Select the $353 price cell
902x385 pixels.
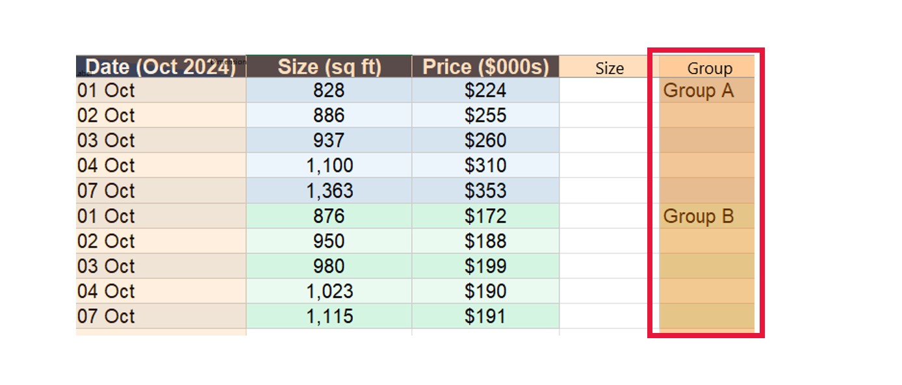click(x=485, y=191)
